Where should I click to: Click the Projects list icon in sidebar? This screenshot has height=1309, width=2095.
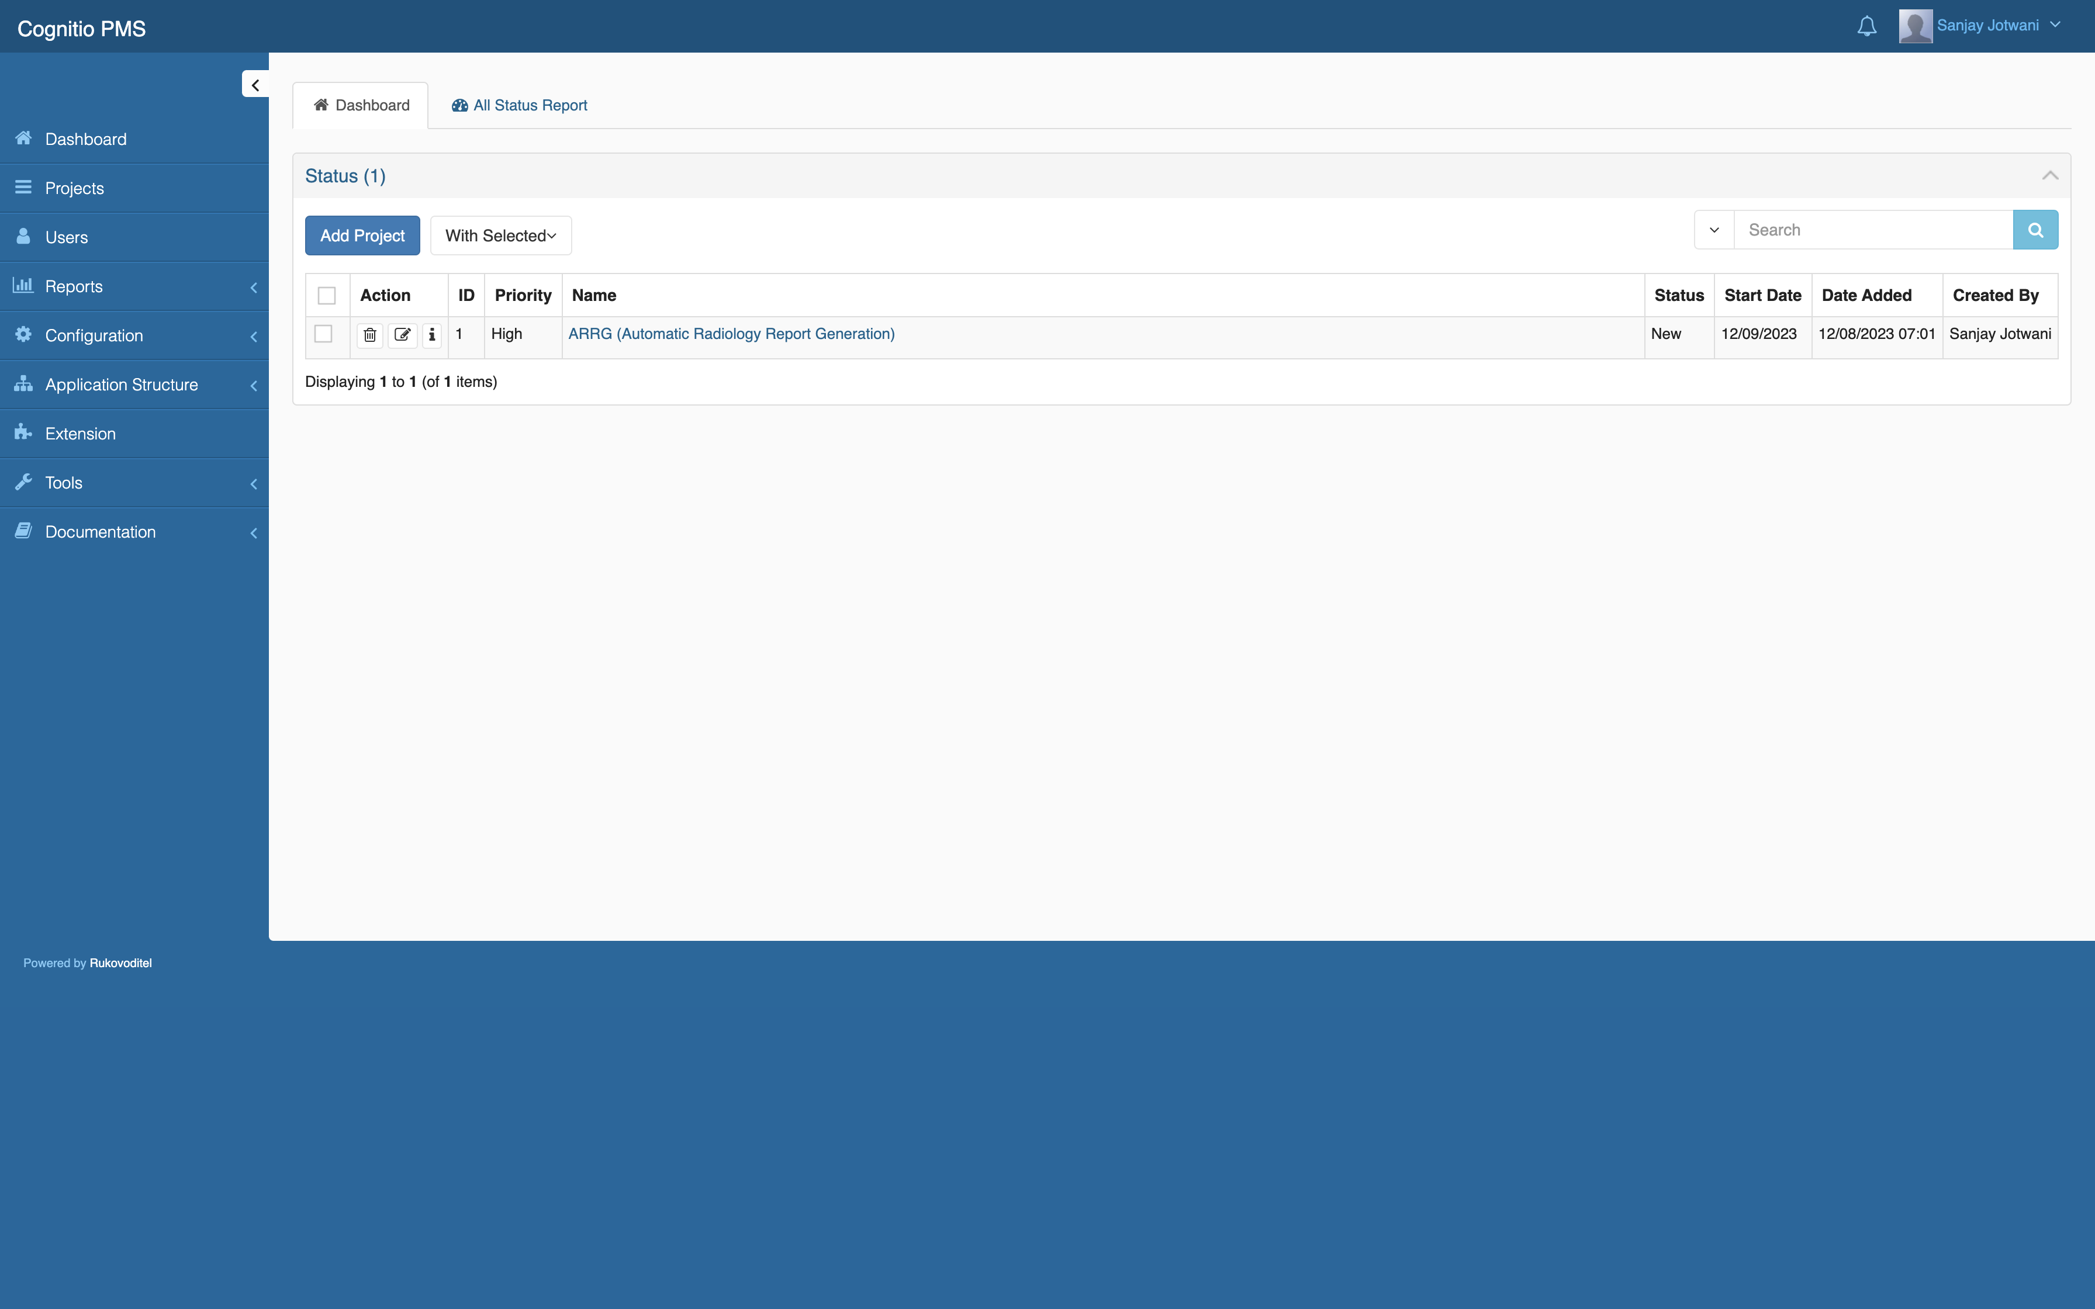tap(23, 188)
